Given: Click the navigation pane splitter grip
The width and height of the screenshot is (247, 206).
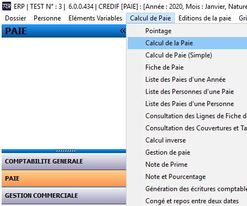Looking at the screenshot, I should point(66,151).
